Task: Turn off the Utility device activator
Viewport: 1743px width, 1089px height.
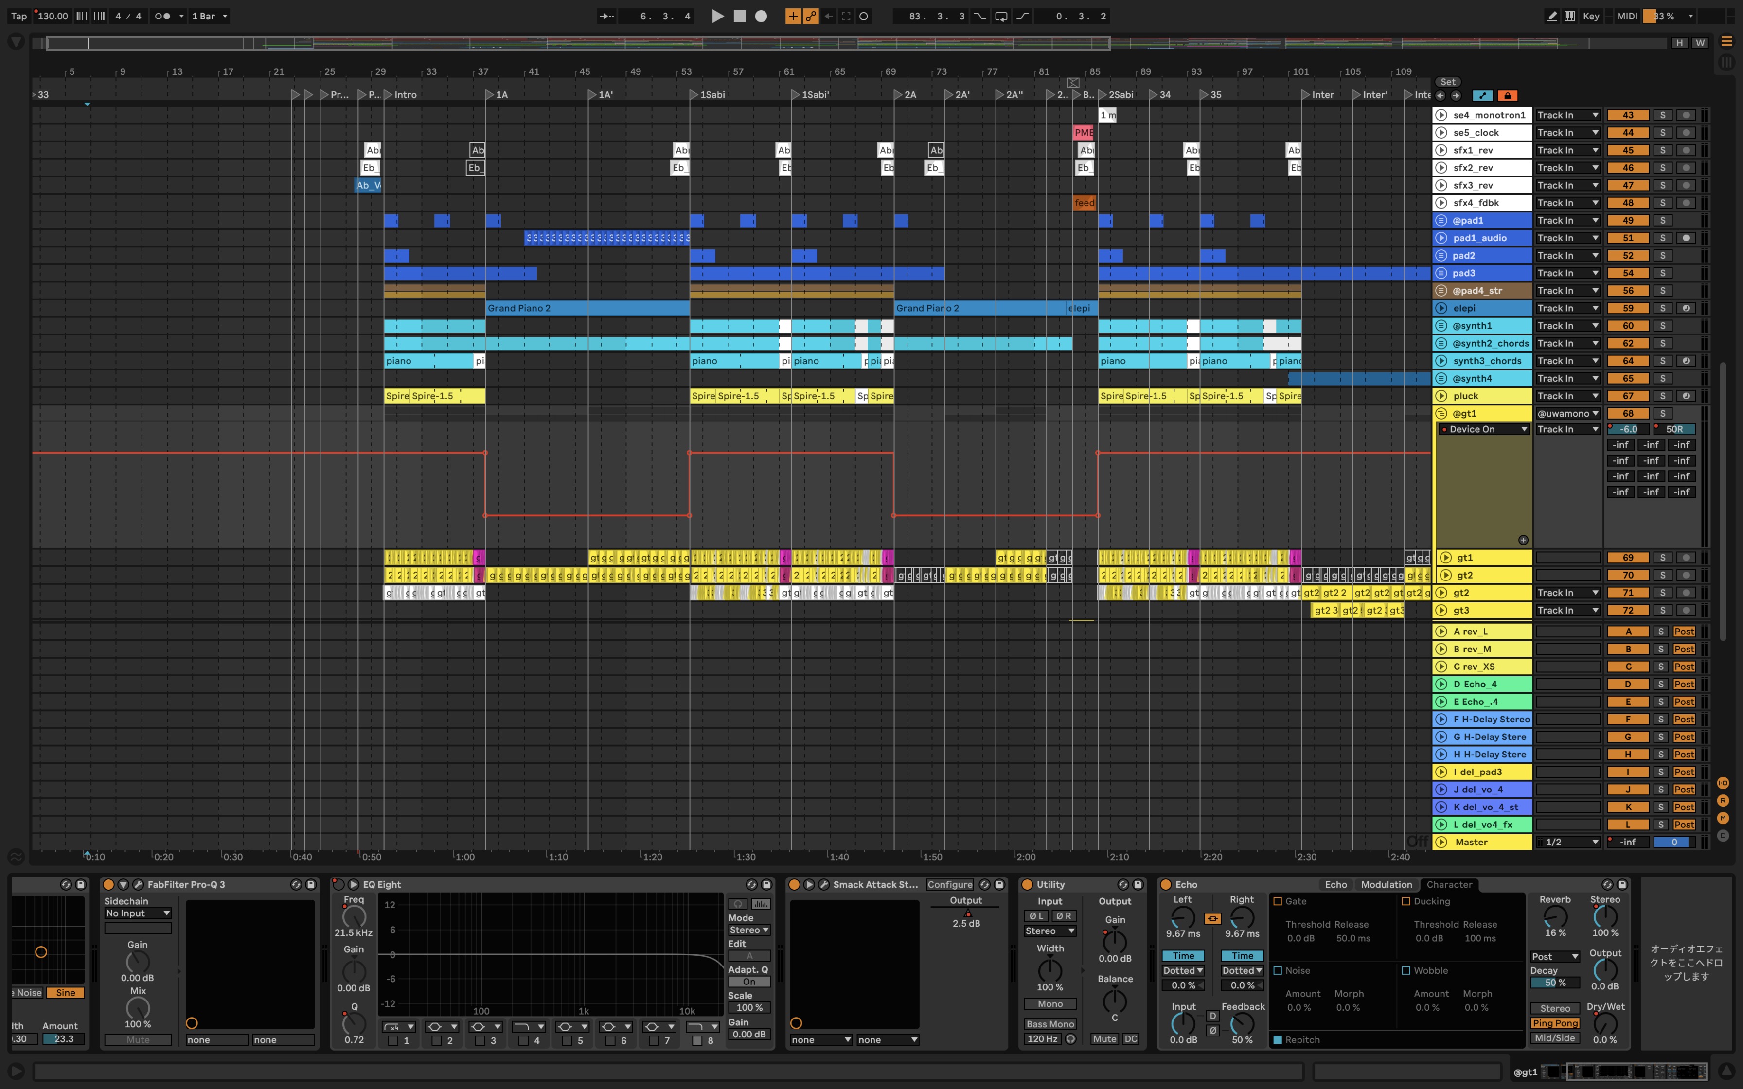Action: pos(1027,884)
